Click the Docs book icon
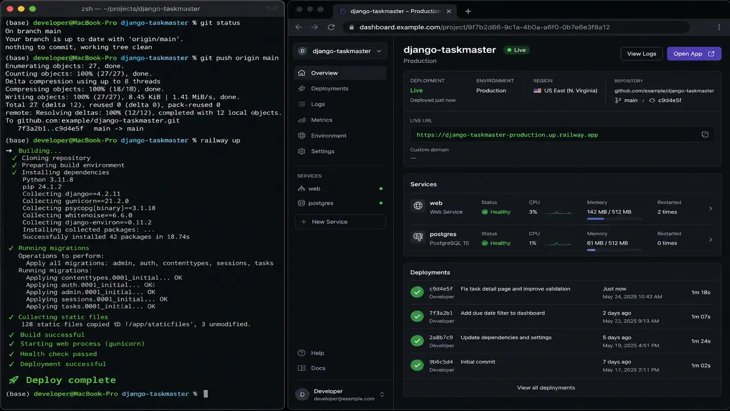This screenshot has height=411, width=730. pos(302,368)
